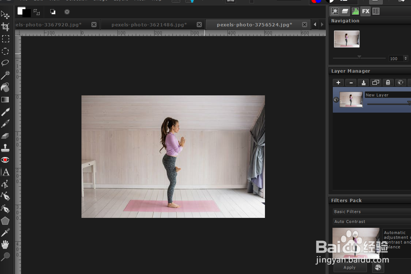Viewport: 411px width, 274px height.
Task: Select the Eyedropper color picker tool
Action: [x=5, y=232]
